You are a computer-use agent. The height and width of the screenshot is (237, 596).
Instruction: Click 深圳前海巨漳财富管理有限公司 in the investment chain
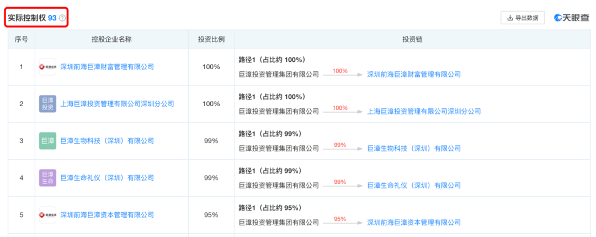(x=414, y=74)
